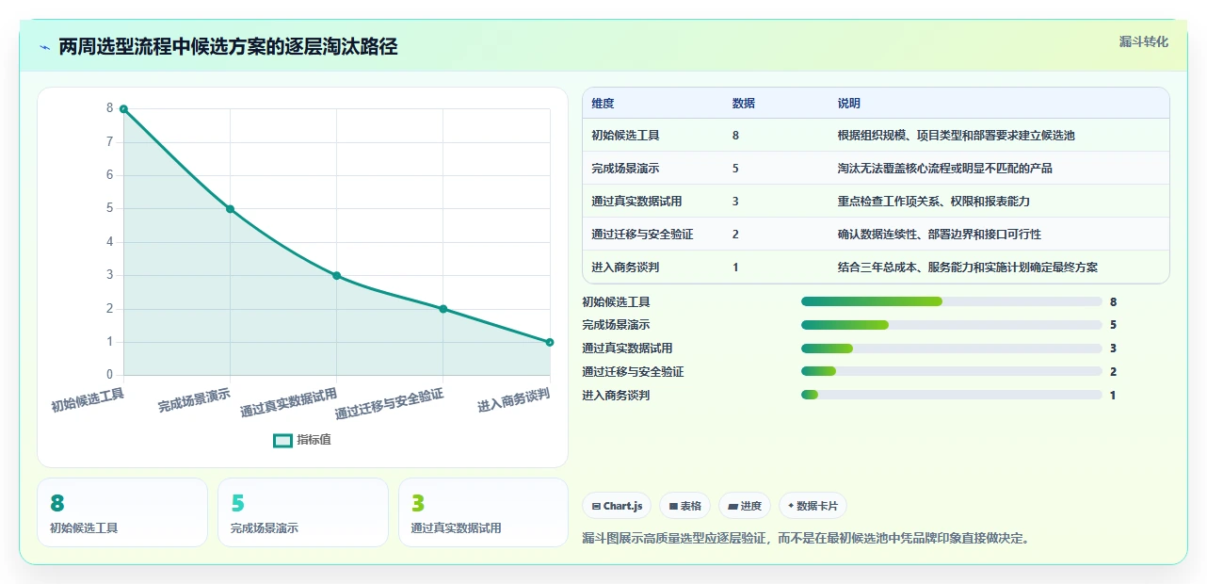Click the 通过真实数据试用 progress bar

pos(951,349)
